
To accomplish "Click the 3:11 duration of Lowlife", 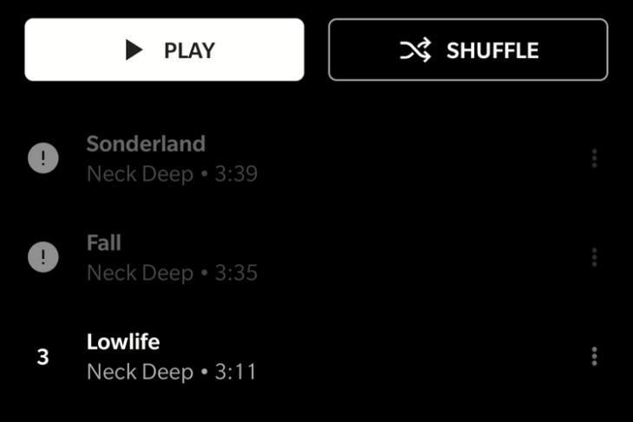I will coord(236,372).
